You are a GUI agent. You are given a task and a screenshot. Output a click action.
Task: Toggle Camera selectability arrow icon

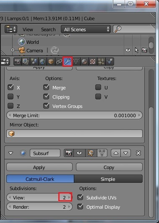point(136,50)
